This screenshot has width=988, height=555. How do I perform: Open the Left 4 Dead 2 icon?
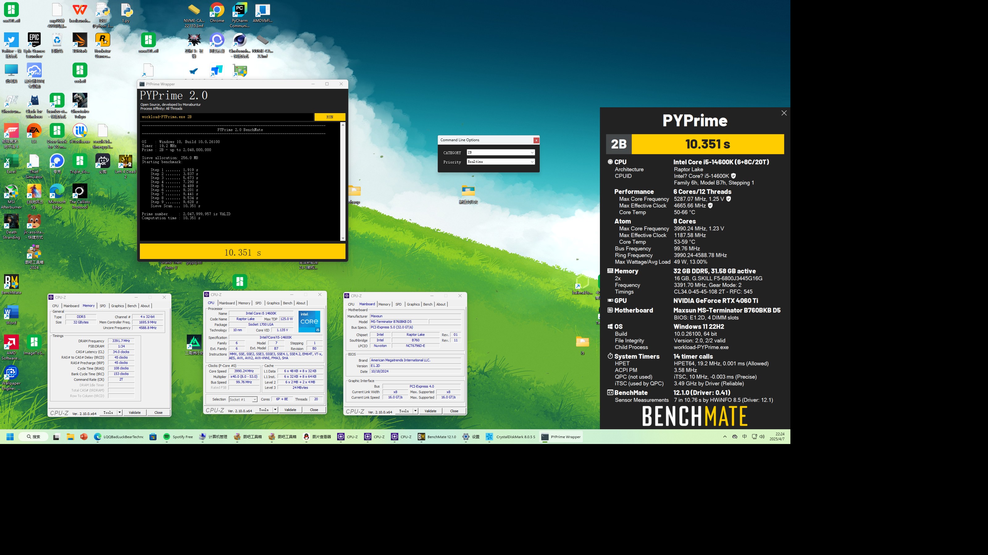pos(125,166)
